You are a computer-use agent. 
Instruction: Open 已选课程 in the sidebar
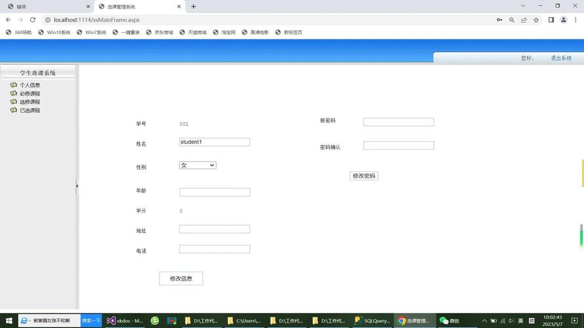(30, 110)
